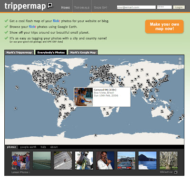Image resolution: width=190 pixels, height=179 pixels.
Task: Follow the flickr link in Google Earth bullet
Action: click(32, 27)
